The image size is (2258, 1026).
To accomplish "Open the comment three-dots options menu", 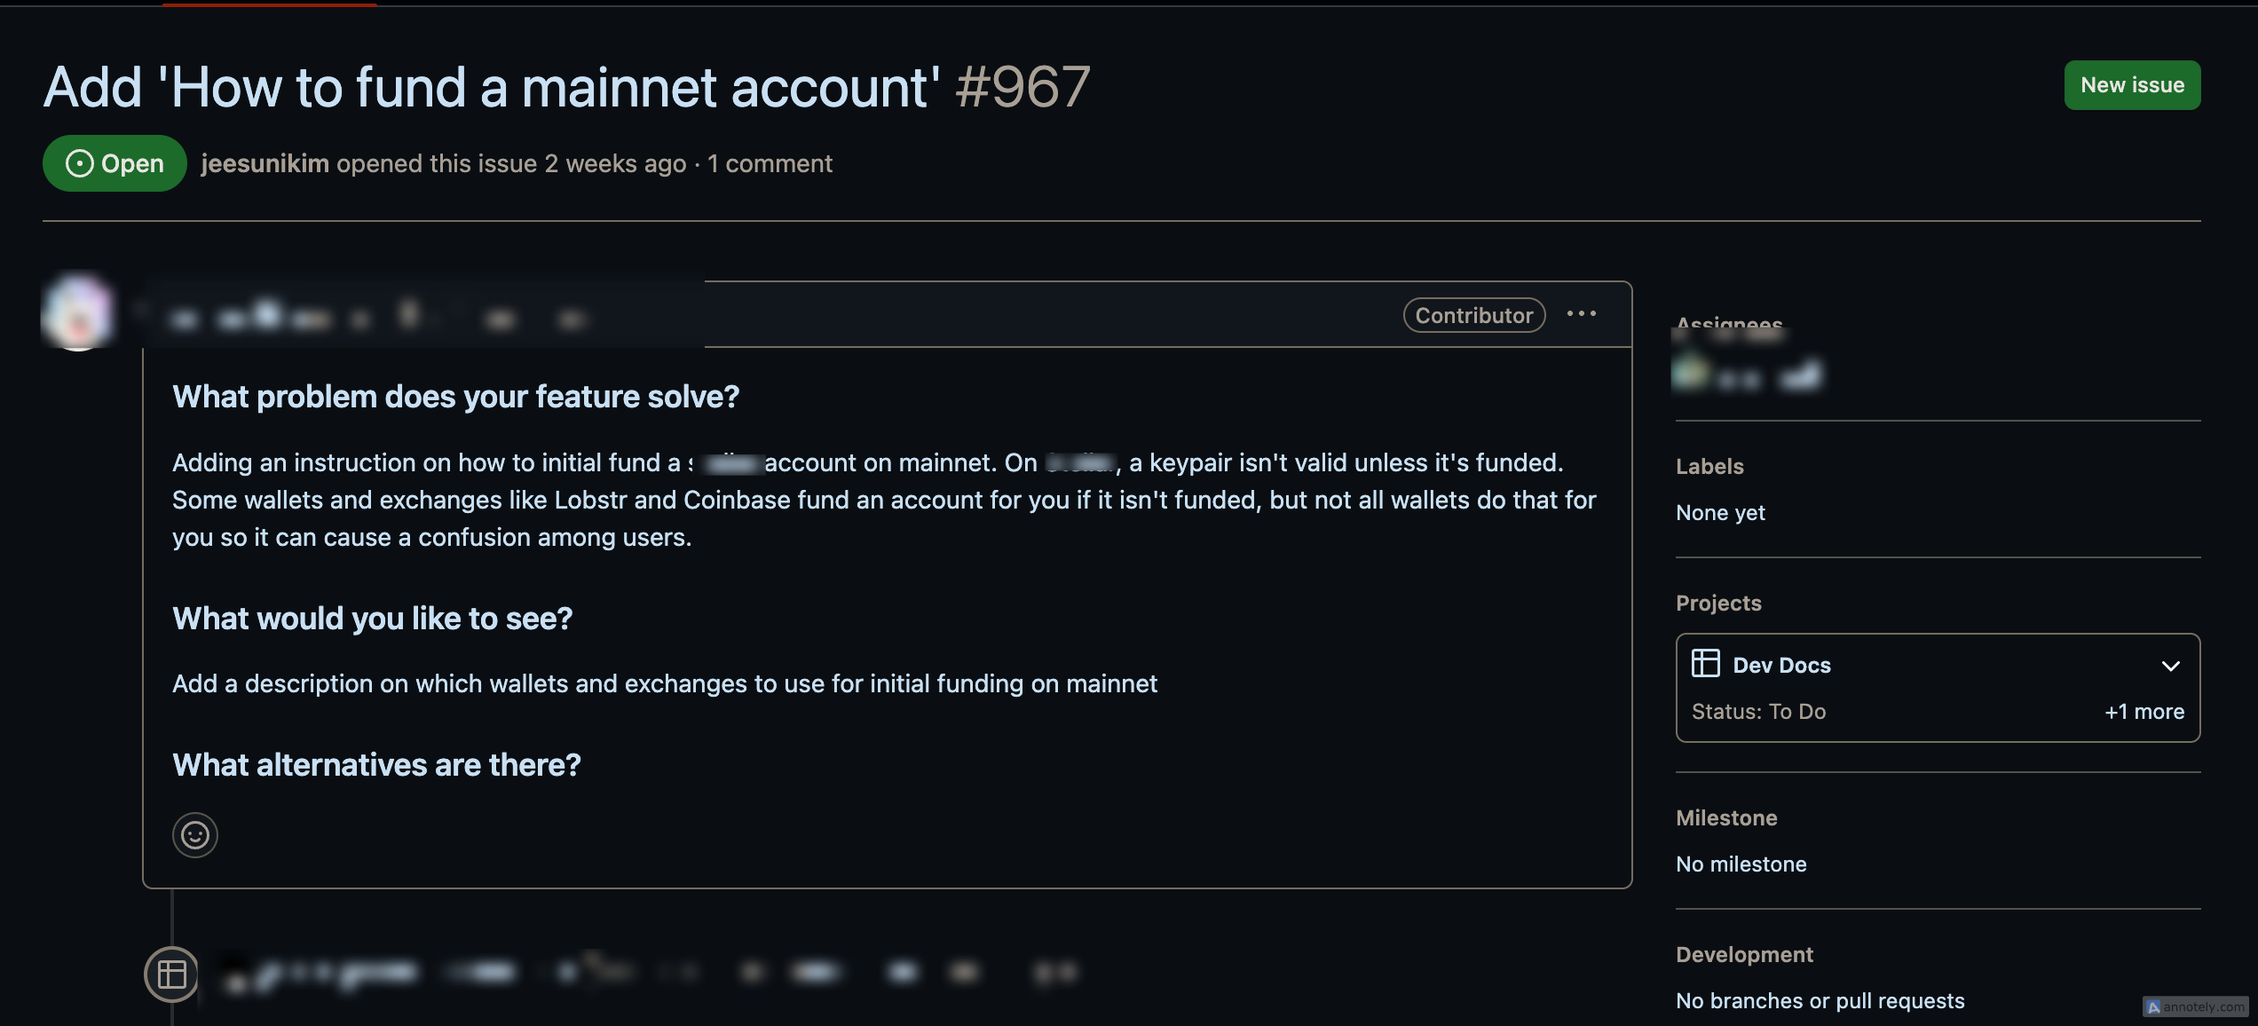I will coord(1582,314).
